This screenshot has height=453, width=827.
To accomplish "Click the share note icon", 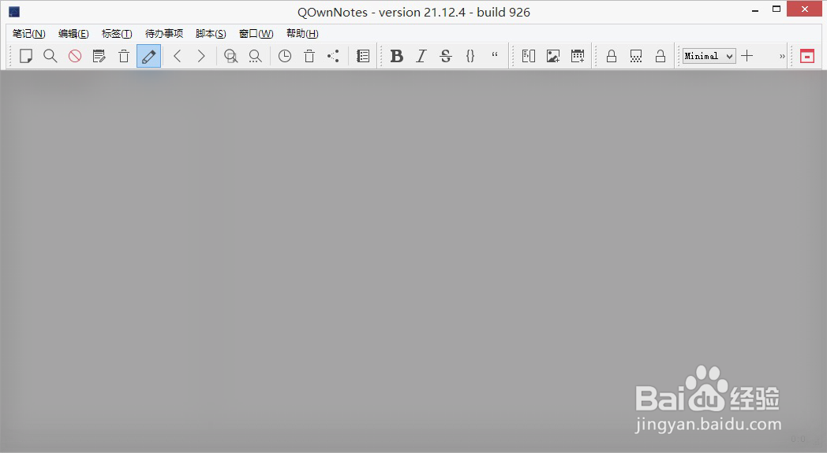I will tap(333, 56).
